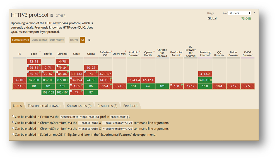Select the Android Browser 2.1-4.4.4 cell
The image size is (277, 159).
[134, 80]
